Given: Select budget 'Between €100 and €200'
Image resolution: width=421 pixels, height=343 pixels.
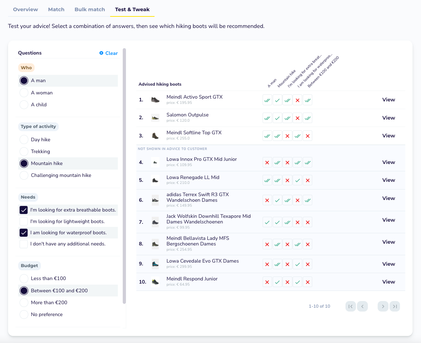Looking at the screenshot, I should click(68, 291).
